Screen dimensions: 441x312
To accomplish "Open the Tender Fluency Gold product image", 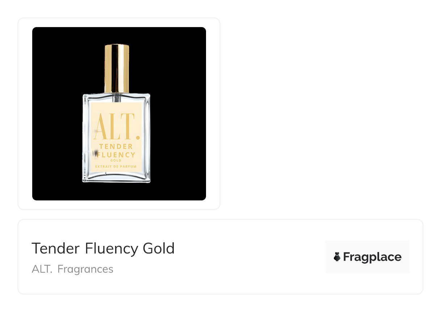I will [119, 114].
